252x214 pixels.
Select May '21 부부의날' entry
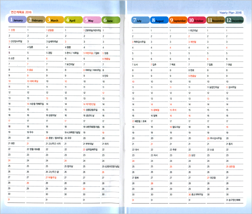pyautogui.click(x=88, y=144)
